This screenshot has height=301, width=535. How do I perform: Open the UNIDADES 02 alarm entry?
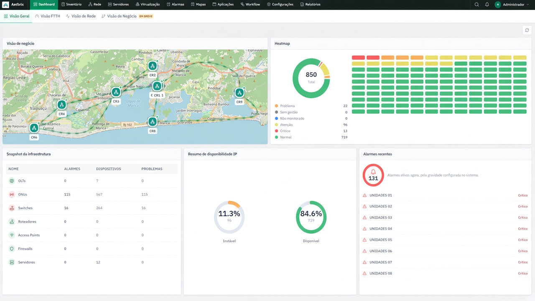click(445, 207)
